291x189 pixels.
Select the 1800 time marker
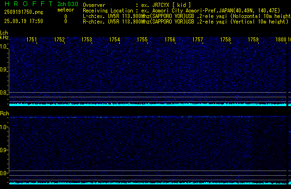pyautogui.click(x=281, y=40)
